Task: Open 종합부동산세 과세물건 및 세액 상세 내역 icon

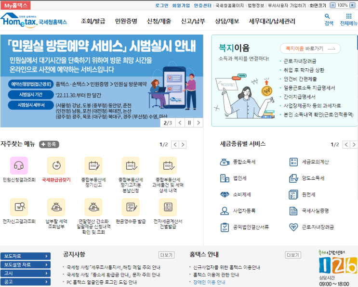Action: click(168, 165)
